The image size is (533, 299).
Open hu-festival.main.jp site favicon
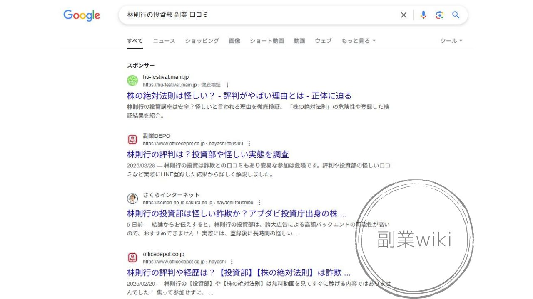(132, 81)
